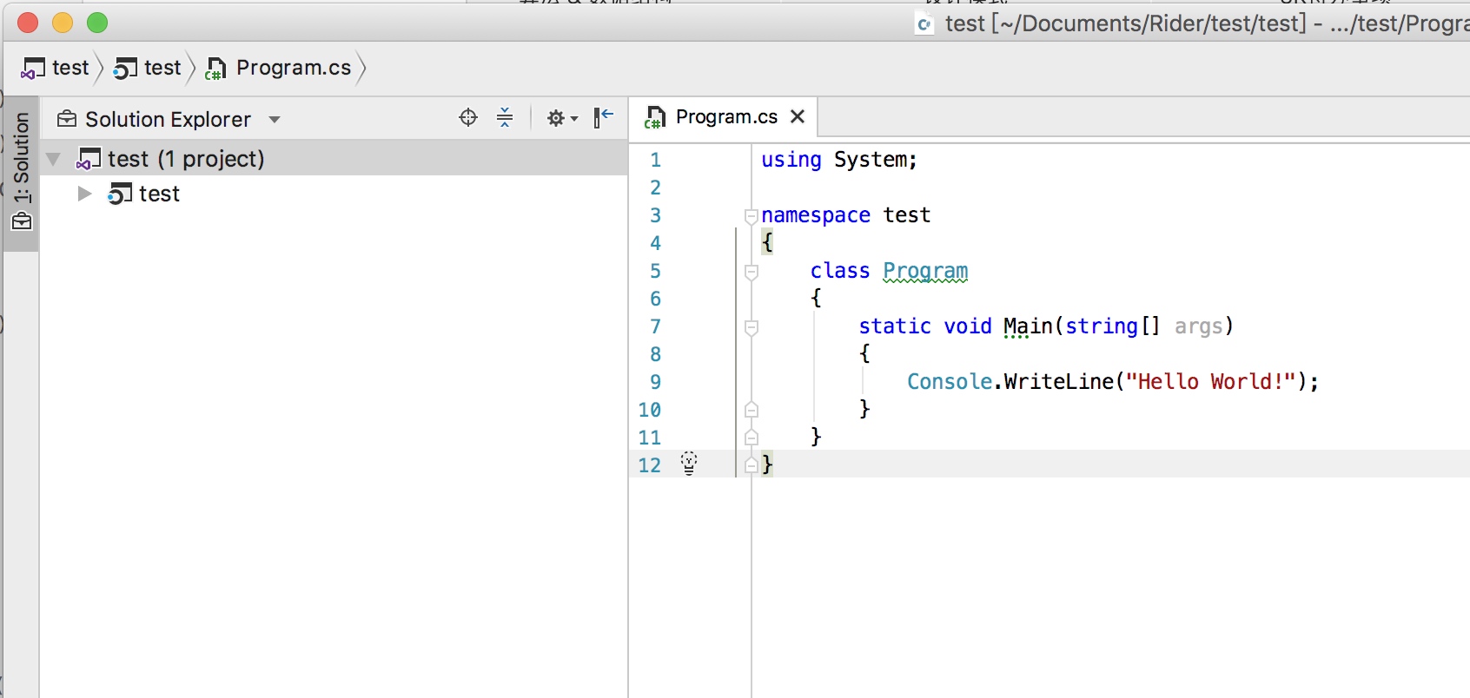Click the test solution breadcrumb
The height and width of the screenshot is (698, 1470).
[x=56, y=68]
